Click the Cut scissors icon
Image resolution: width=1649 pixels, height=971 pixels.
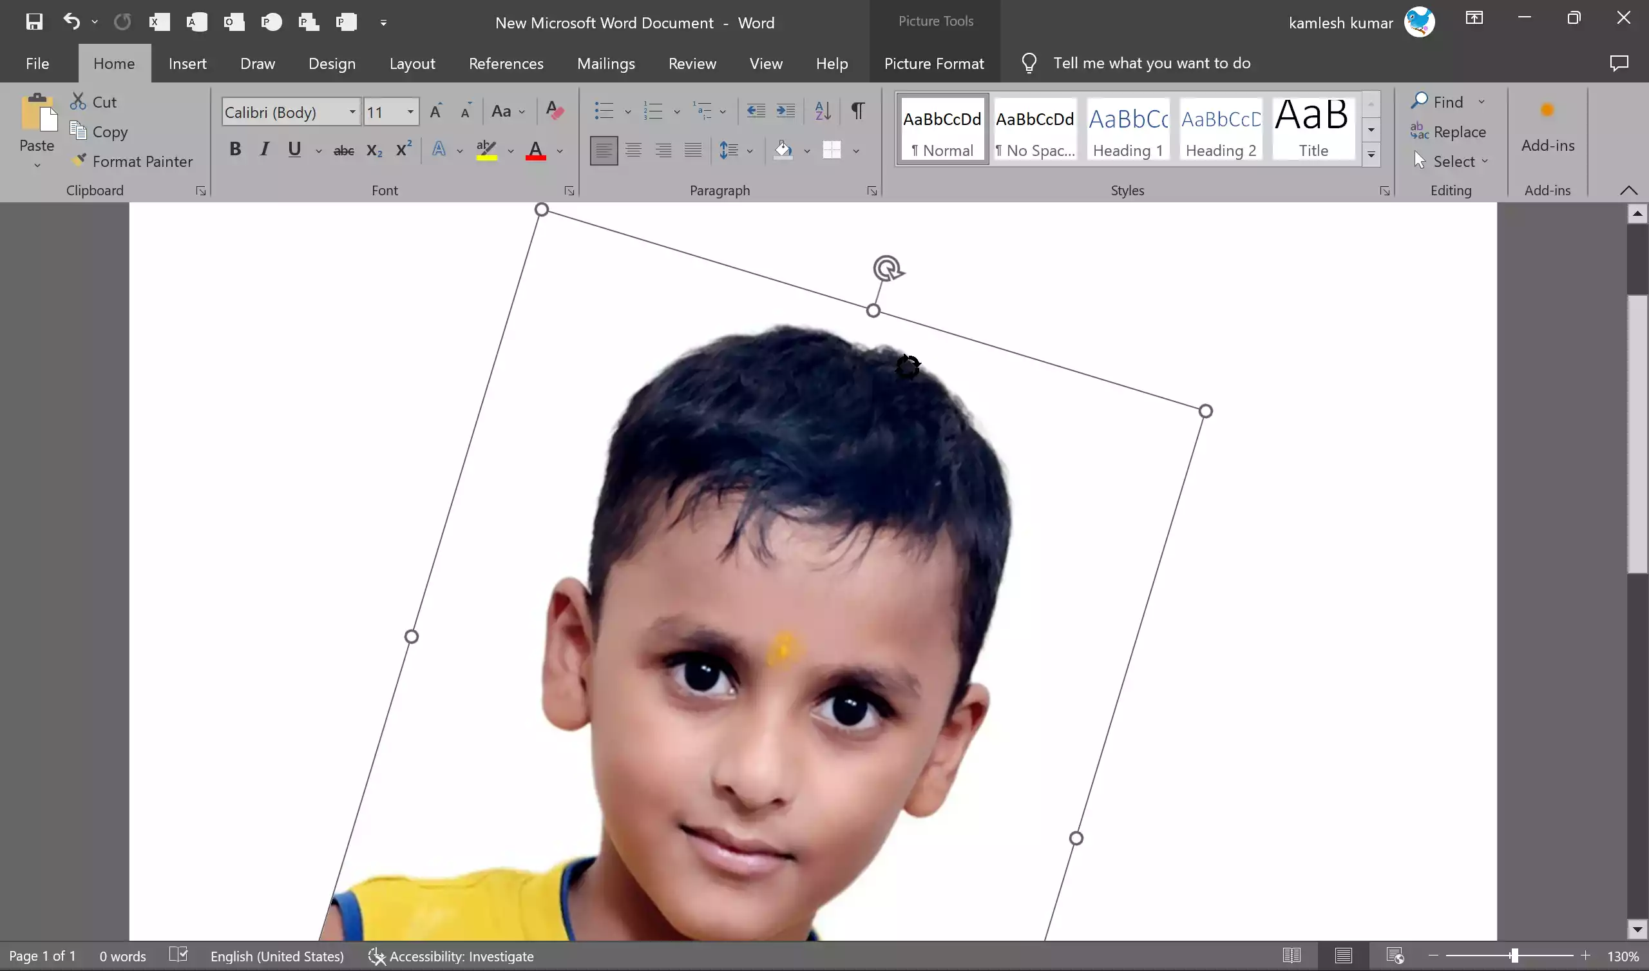tap(78, 102)
